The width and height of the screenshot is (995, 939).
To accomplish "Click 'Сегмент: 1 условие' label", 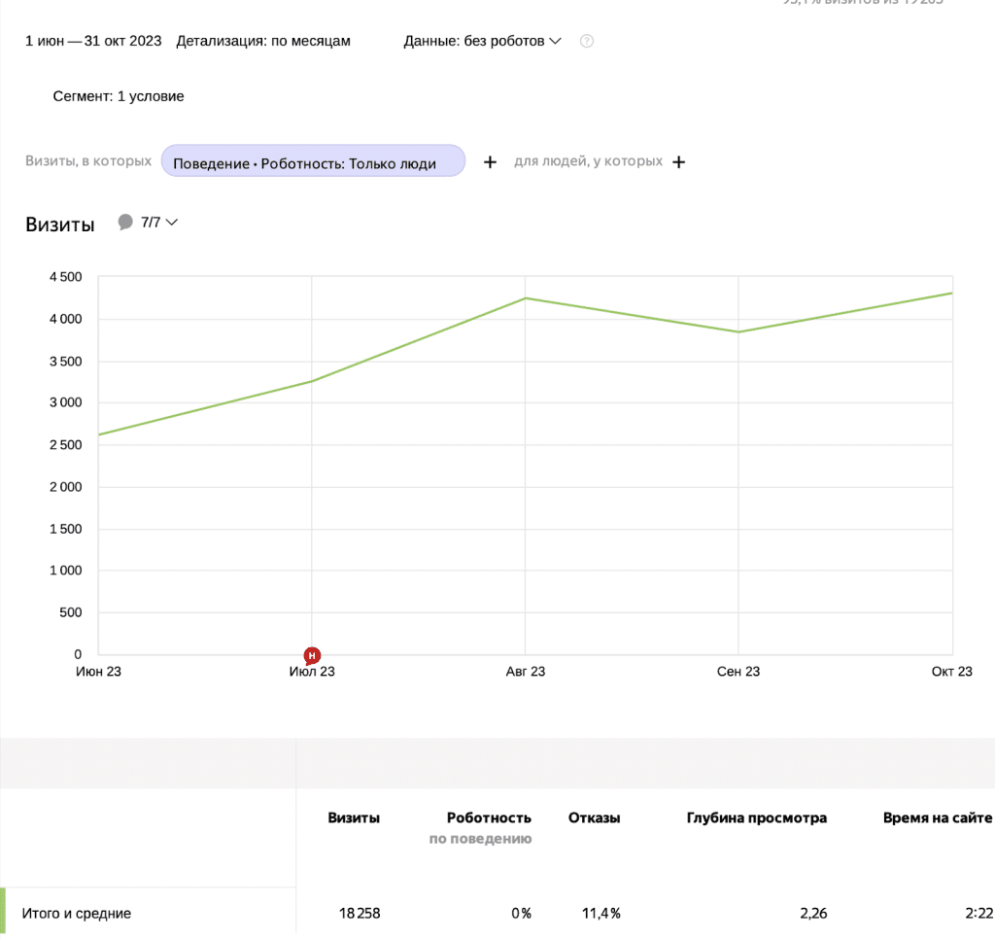I will (x=119, y=96).
